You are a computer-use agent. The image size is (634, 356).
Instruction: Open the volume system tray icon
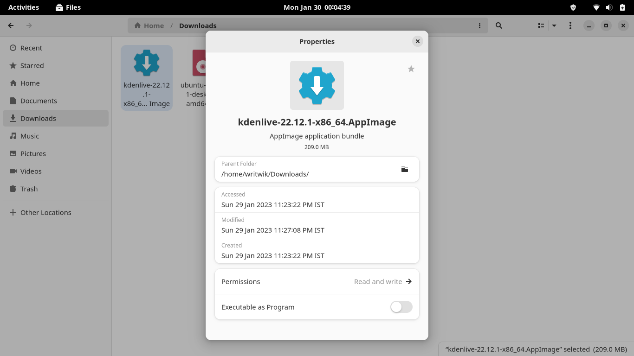click(609, 7)
